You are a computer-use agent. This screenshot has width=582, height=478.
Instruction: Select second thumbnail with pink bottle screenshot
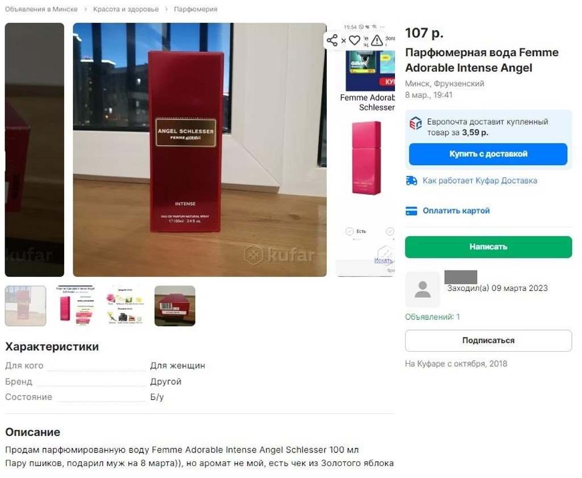(x=76, y=306)
